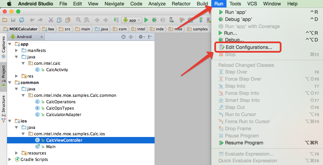Viewport: 323px width, 165px height.
Task: Click the Undo arrow icon
Action: [x=32, y=20]
